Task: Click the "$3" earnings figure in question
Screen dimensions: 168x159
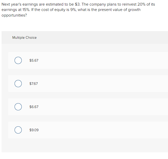Action: (x=77, y=5)
